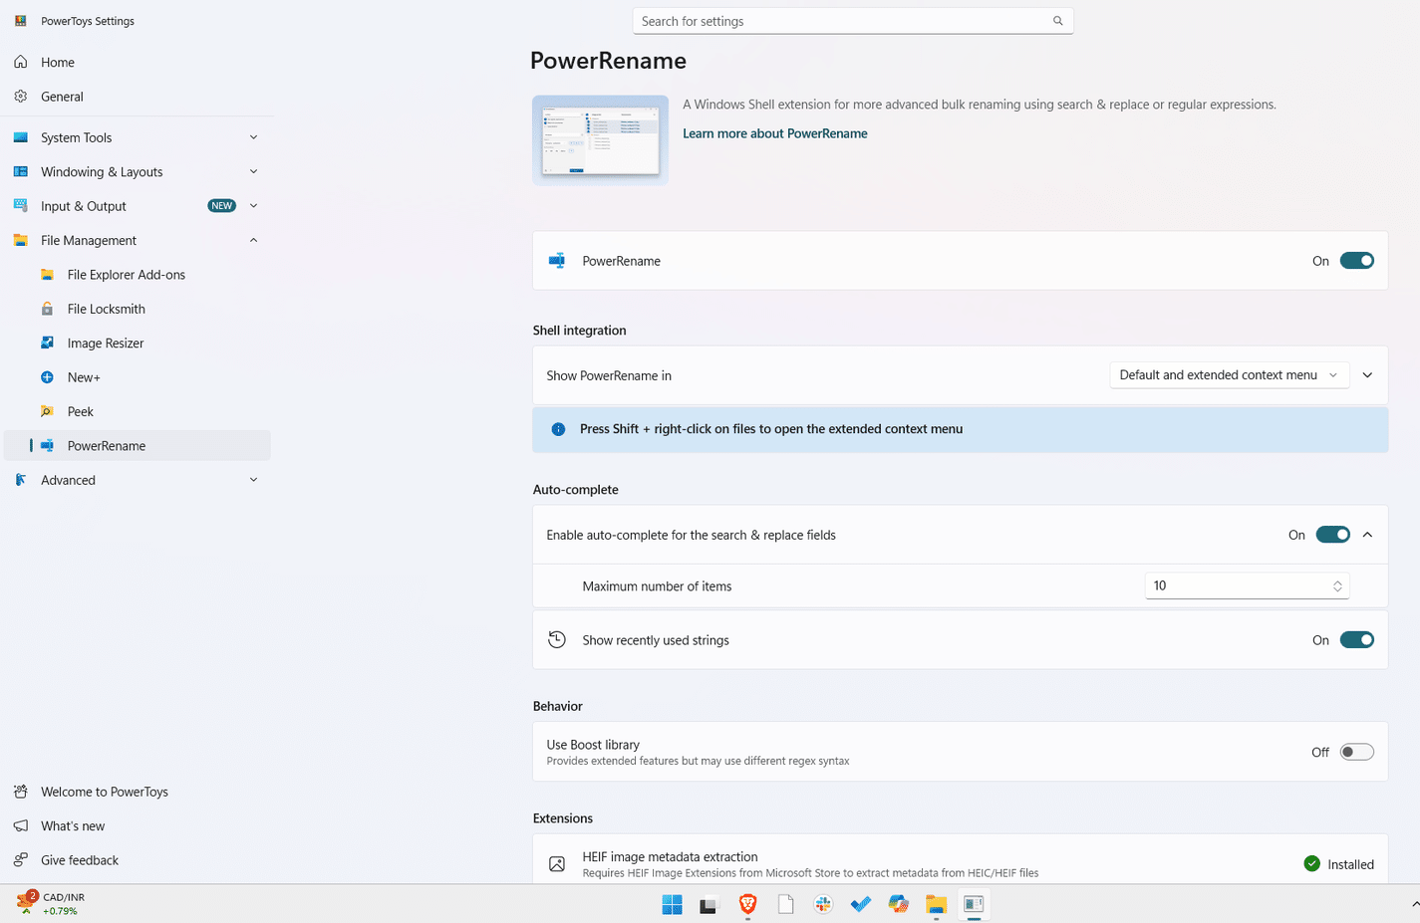Open Brave browser from the taskbar
Screen dimensions: 1420x923
coord(747,904)
